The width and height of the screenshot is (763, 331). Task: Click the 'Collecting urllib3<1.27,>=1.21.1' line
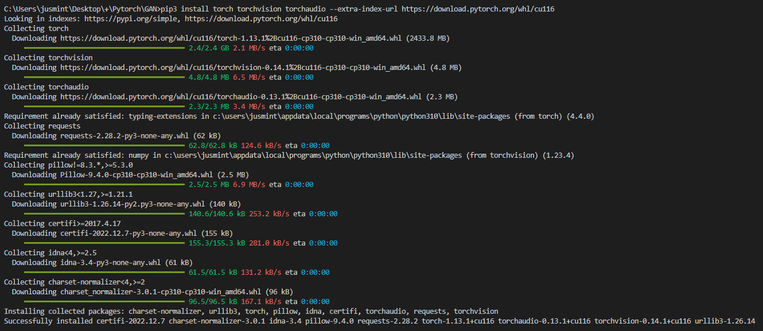68,194
